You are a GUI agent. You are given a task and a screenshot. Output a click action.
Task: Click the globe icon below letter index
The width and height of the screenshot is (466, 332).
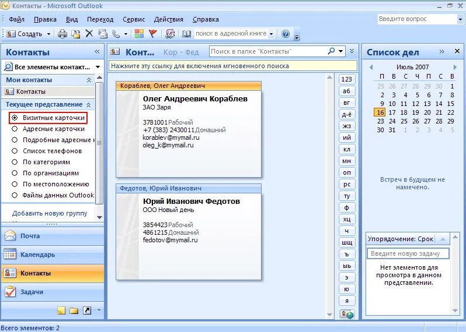click(347, 314)
